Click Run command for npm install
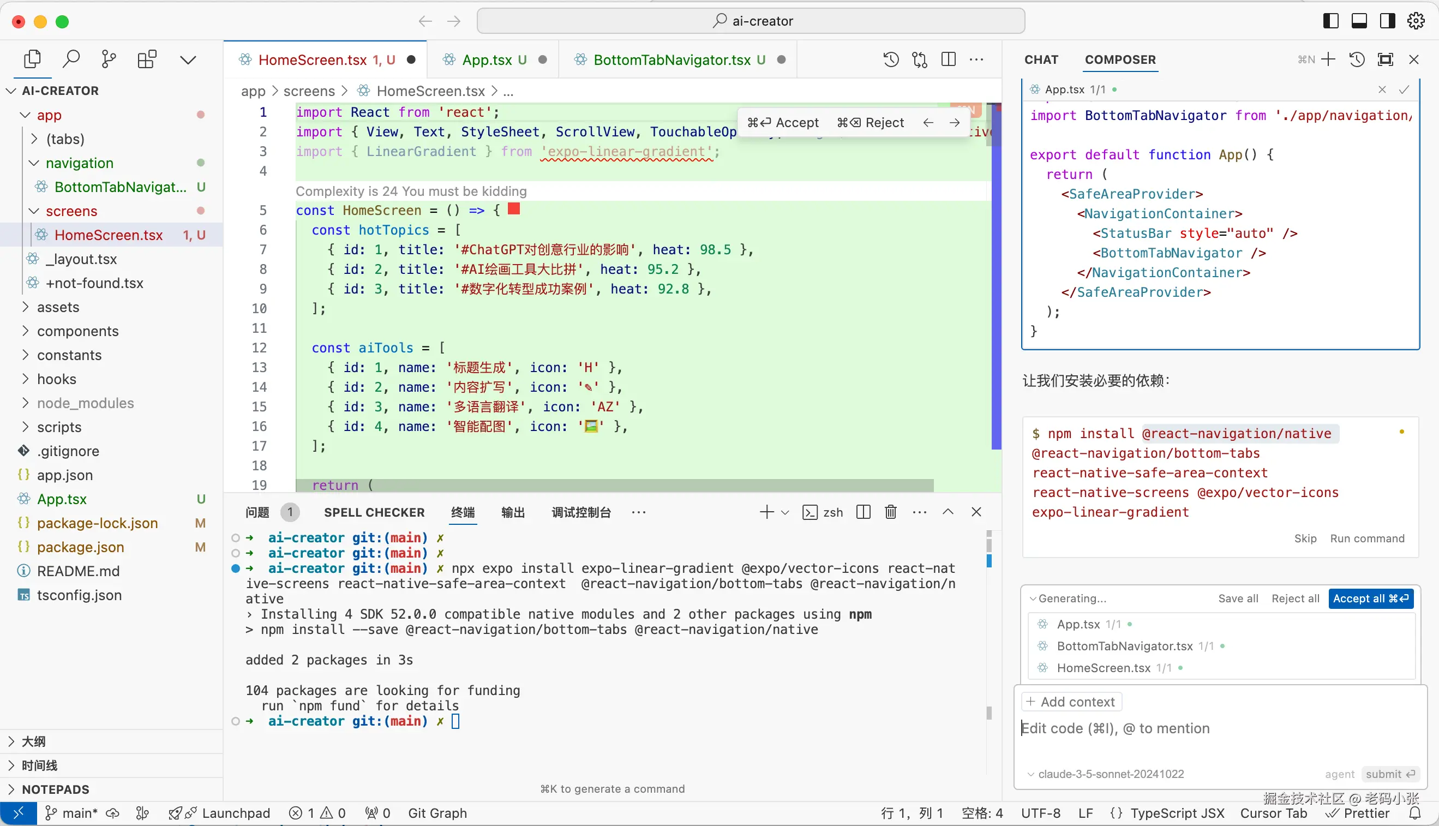This screenshot has width=1439, height=826. [1367, 538]
